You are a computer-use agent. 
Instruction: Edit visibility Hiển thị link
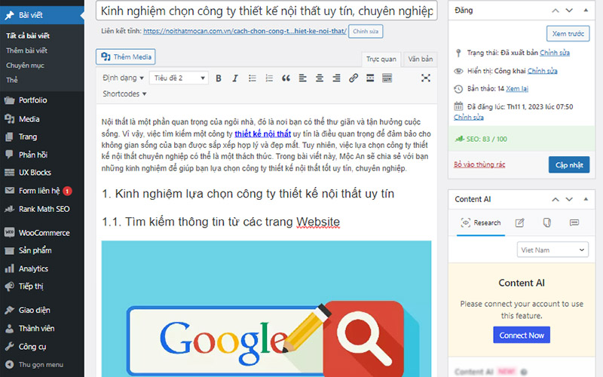coord(542,71)
